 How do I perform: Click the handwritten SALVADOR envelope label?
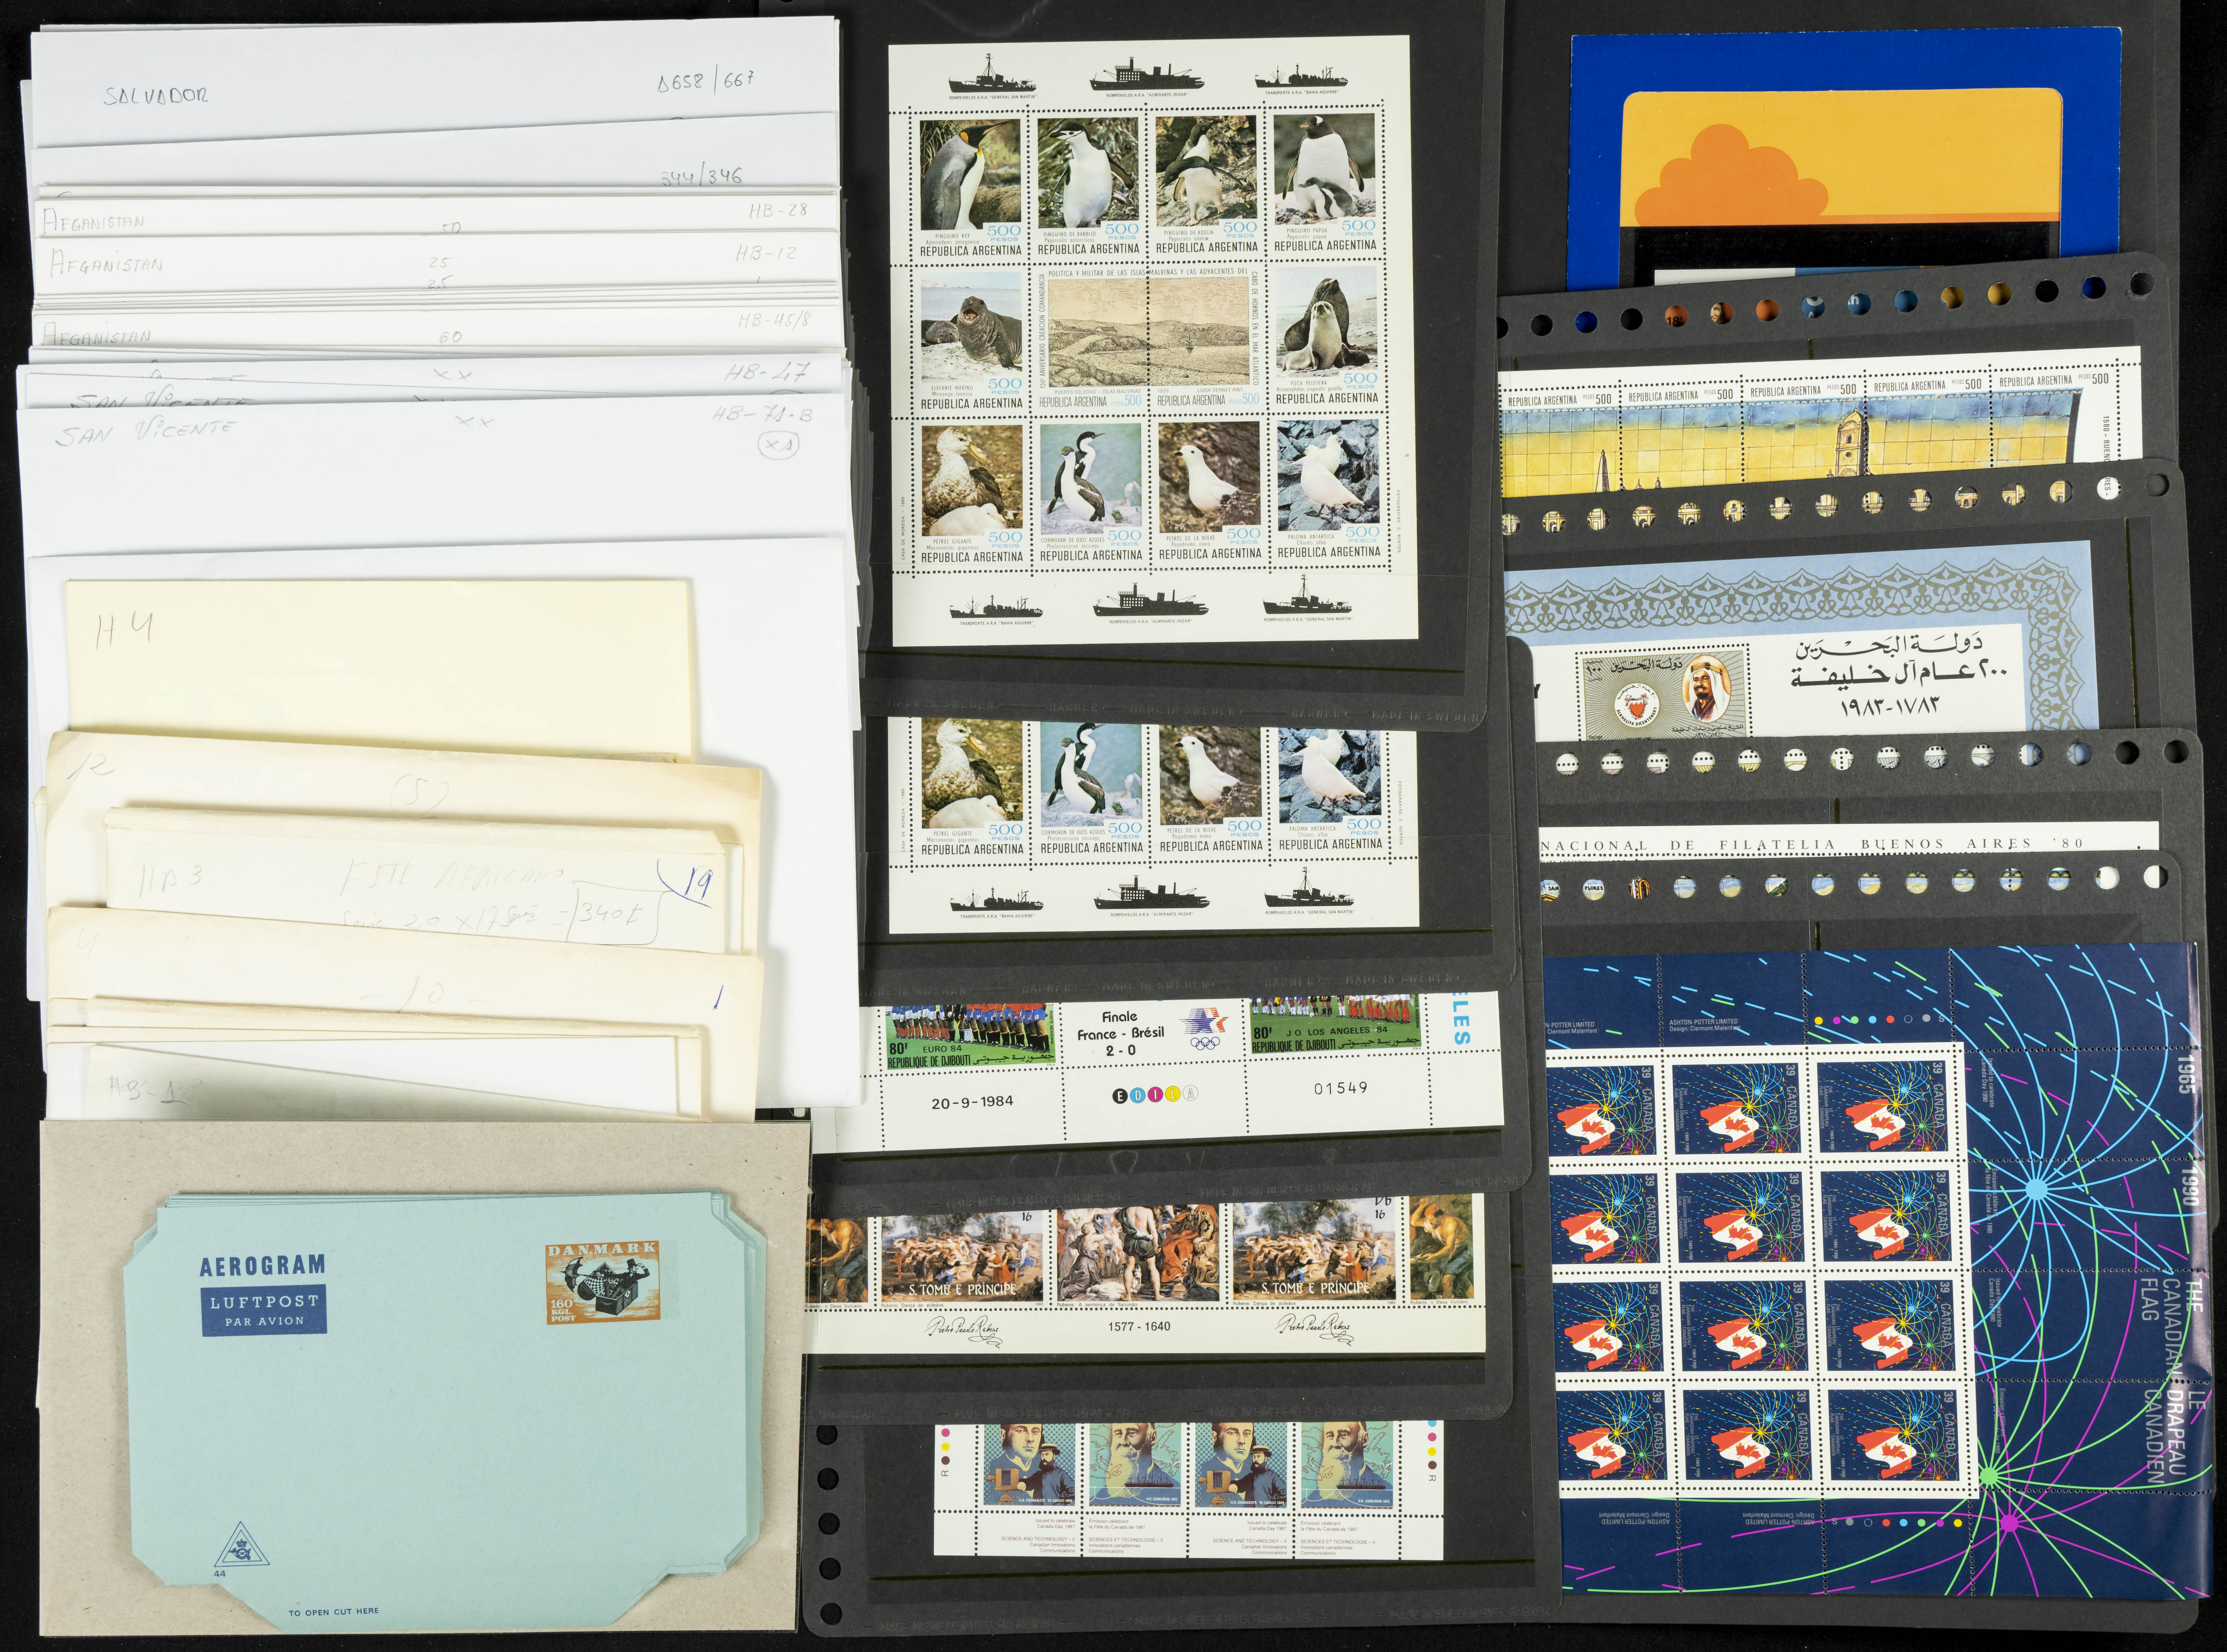point(156,96)
